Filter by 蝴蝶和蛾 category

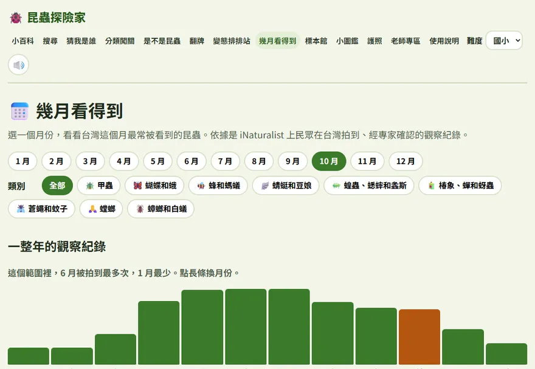coord(154,186)
